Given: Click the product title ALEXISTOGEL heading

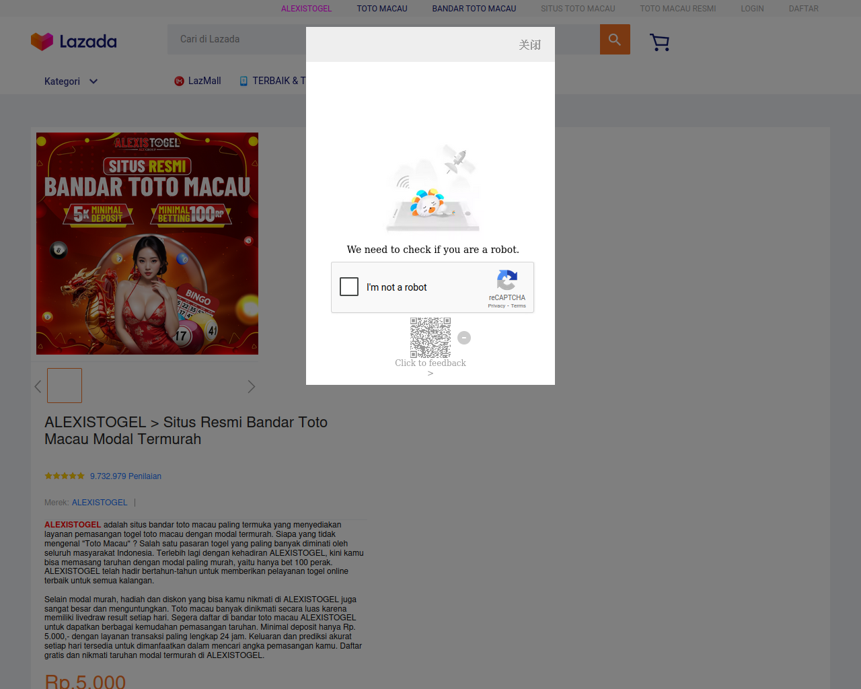Looking at the screenshot, I should coord(186,431).
